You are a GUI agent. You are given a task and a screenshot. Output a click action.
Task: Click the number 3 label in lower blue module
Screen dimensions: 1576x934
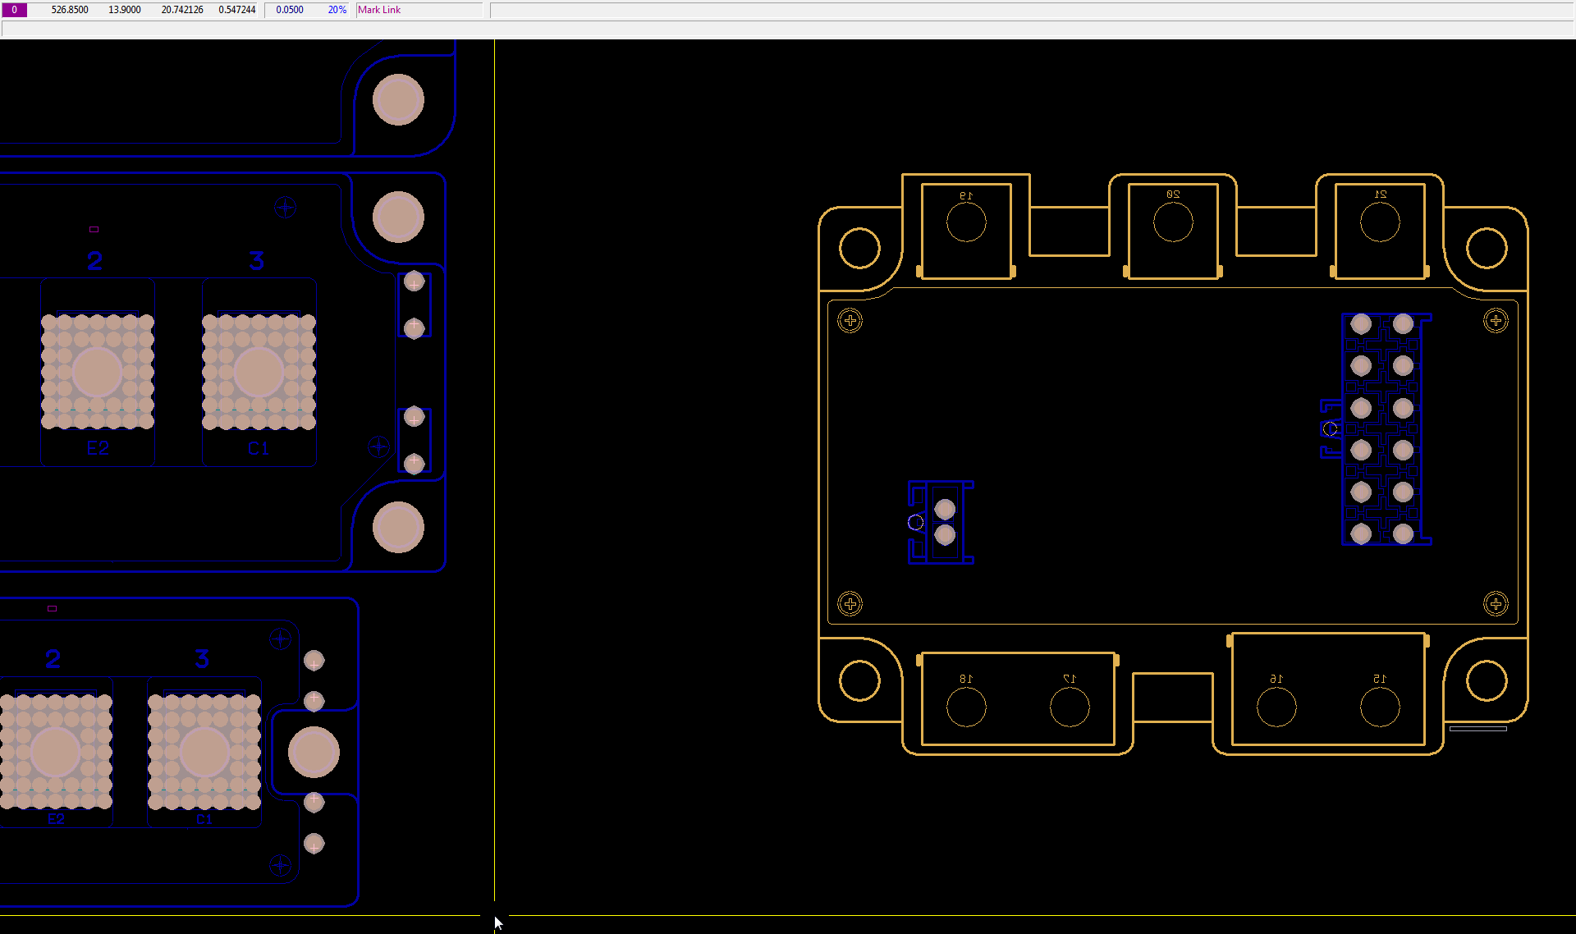[203, 659]
